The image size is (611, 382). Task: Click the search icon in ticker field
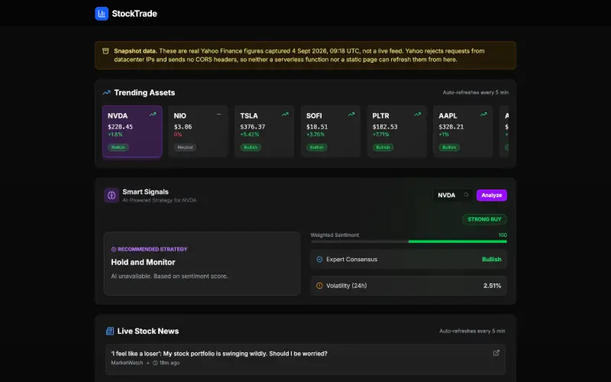click(x=466, y=195)
